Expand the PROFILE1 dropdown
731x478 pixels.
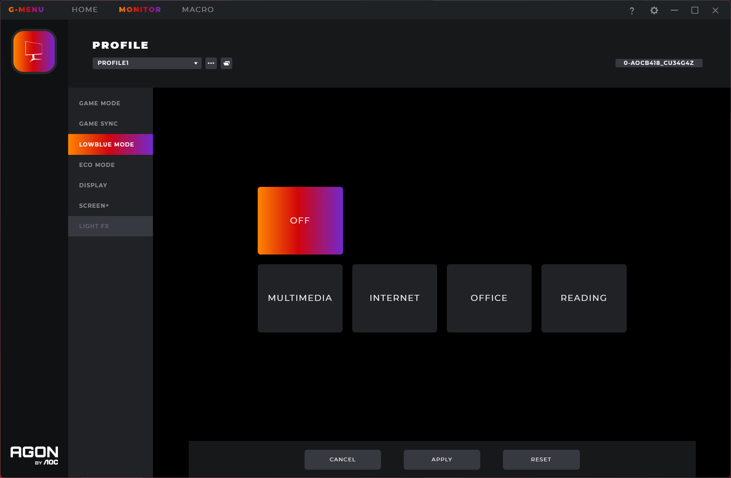coord(146,63)
